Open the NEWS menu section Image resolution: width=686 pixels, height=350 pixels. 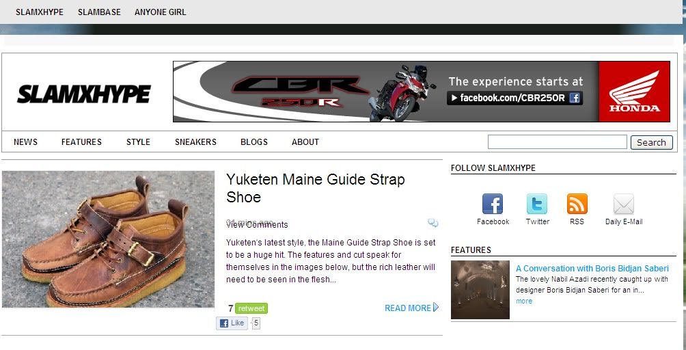pyautogui.click(x=25, y=142)
